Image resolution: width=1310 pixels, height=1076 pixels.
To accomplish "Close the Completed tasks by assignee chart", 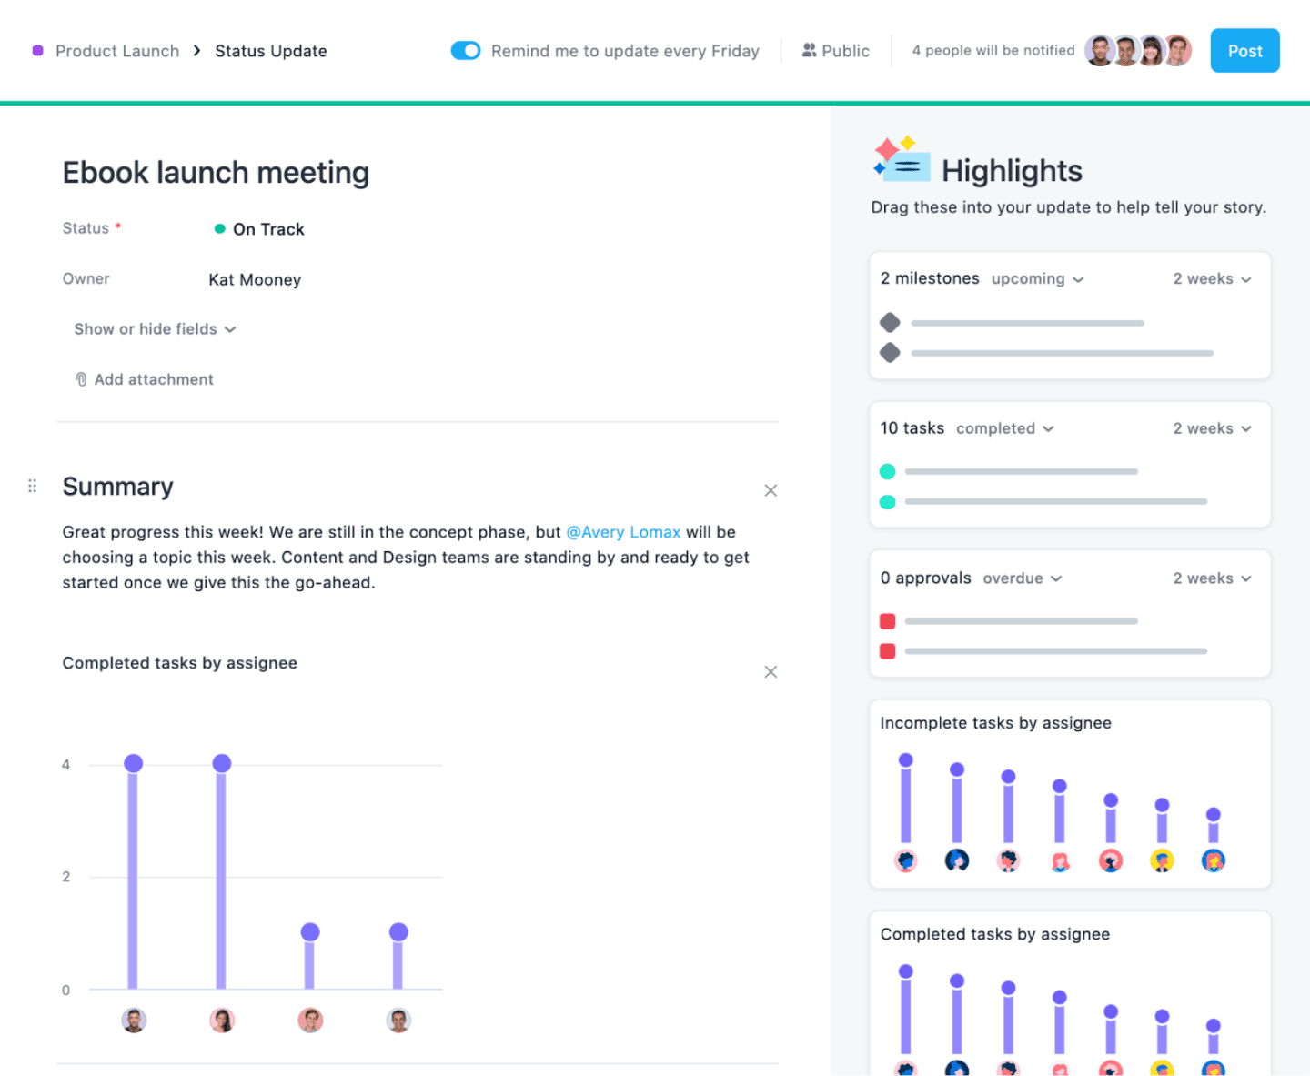I will click(x=771, y=672).
